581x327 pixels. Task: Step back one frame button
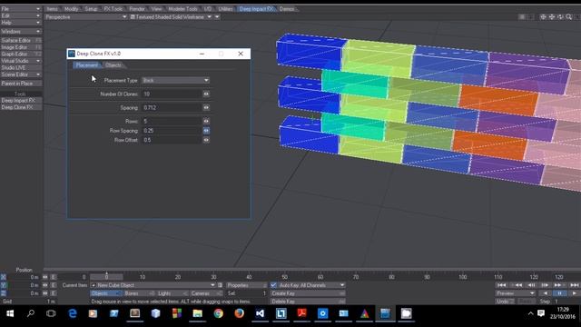[531, 285]
